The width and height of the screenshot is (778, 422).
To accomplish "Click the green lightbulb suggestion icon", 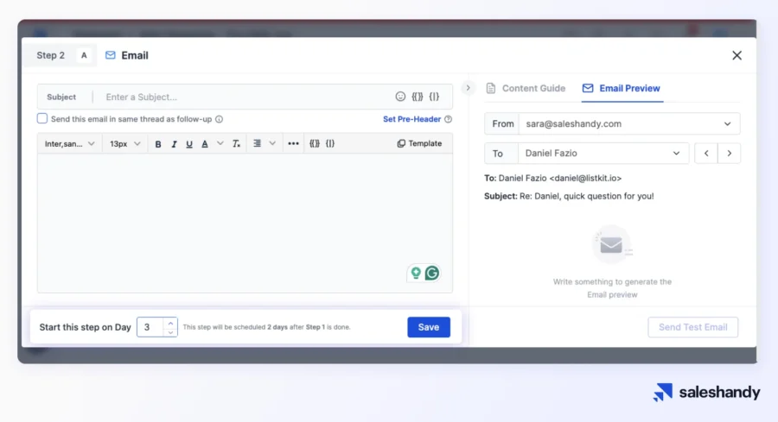I will coord(416,274).
